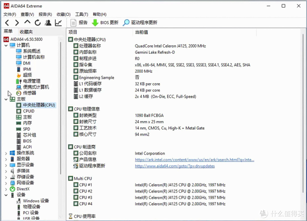307x221 pixels.
Task: Open the aida64.com drvupdates link
Action: 175,166
